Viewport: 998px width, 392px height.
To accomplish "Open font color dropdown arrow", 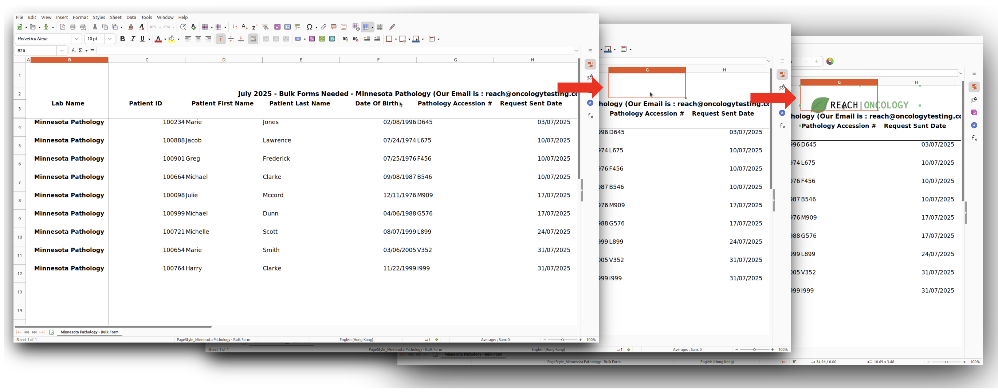I will 165,40.
